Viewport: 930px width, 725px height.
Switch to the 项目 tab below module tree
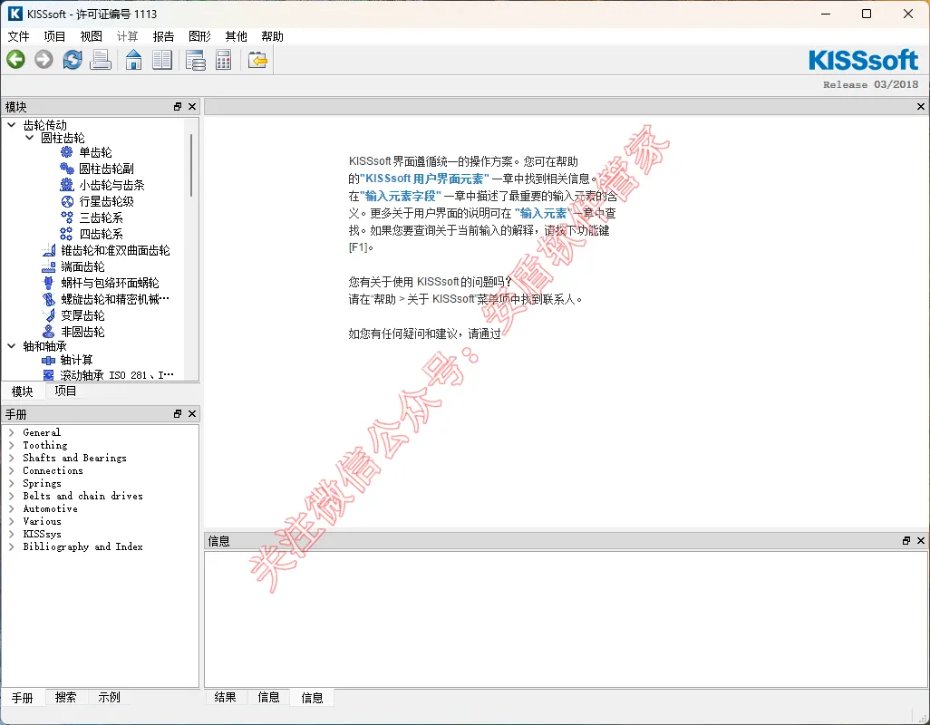tap(65, 391)
